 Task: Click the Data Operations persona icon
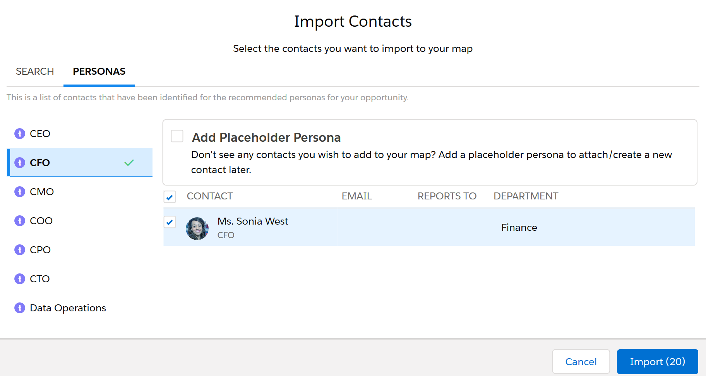tap(20, 308)
